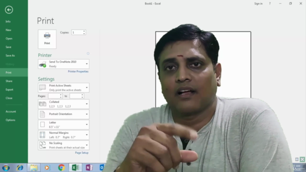Expand the Letter paper size dropdown
The image size is (306, 172).
click(x=87, y=124)
